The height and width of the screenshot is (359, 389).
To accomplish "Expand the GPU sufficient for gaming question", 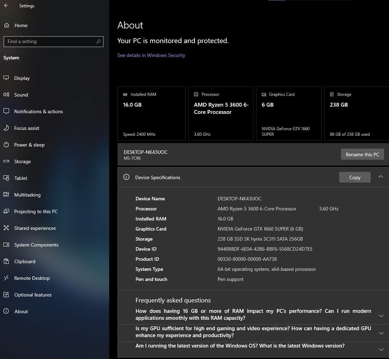I will click(381, 333).
